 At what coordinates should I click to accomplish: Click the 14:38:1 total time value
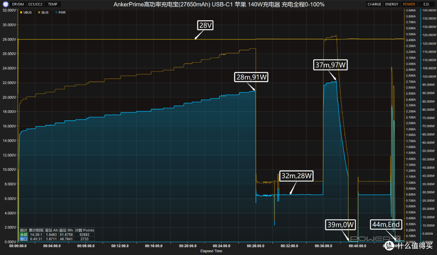pos(36,235)
